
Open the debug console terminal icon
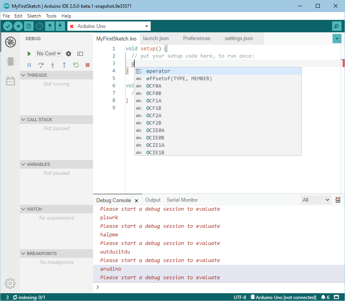(80, 54)
